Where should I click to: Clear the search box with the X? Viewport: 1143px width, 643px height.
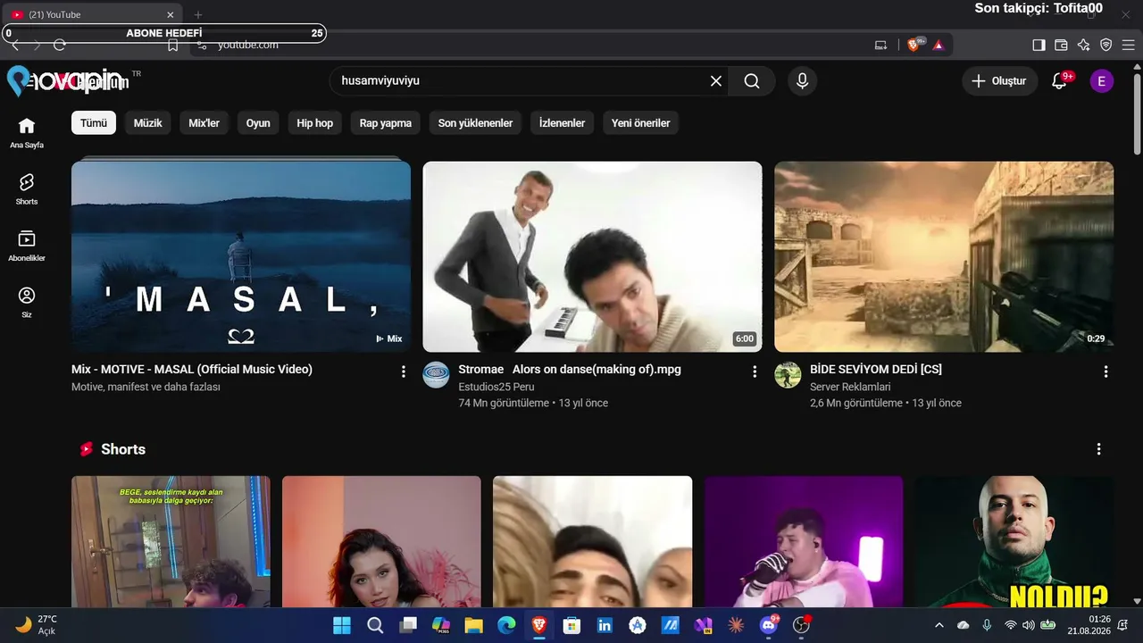point(716,81)
